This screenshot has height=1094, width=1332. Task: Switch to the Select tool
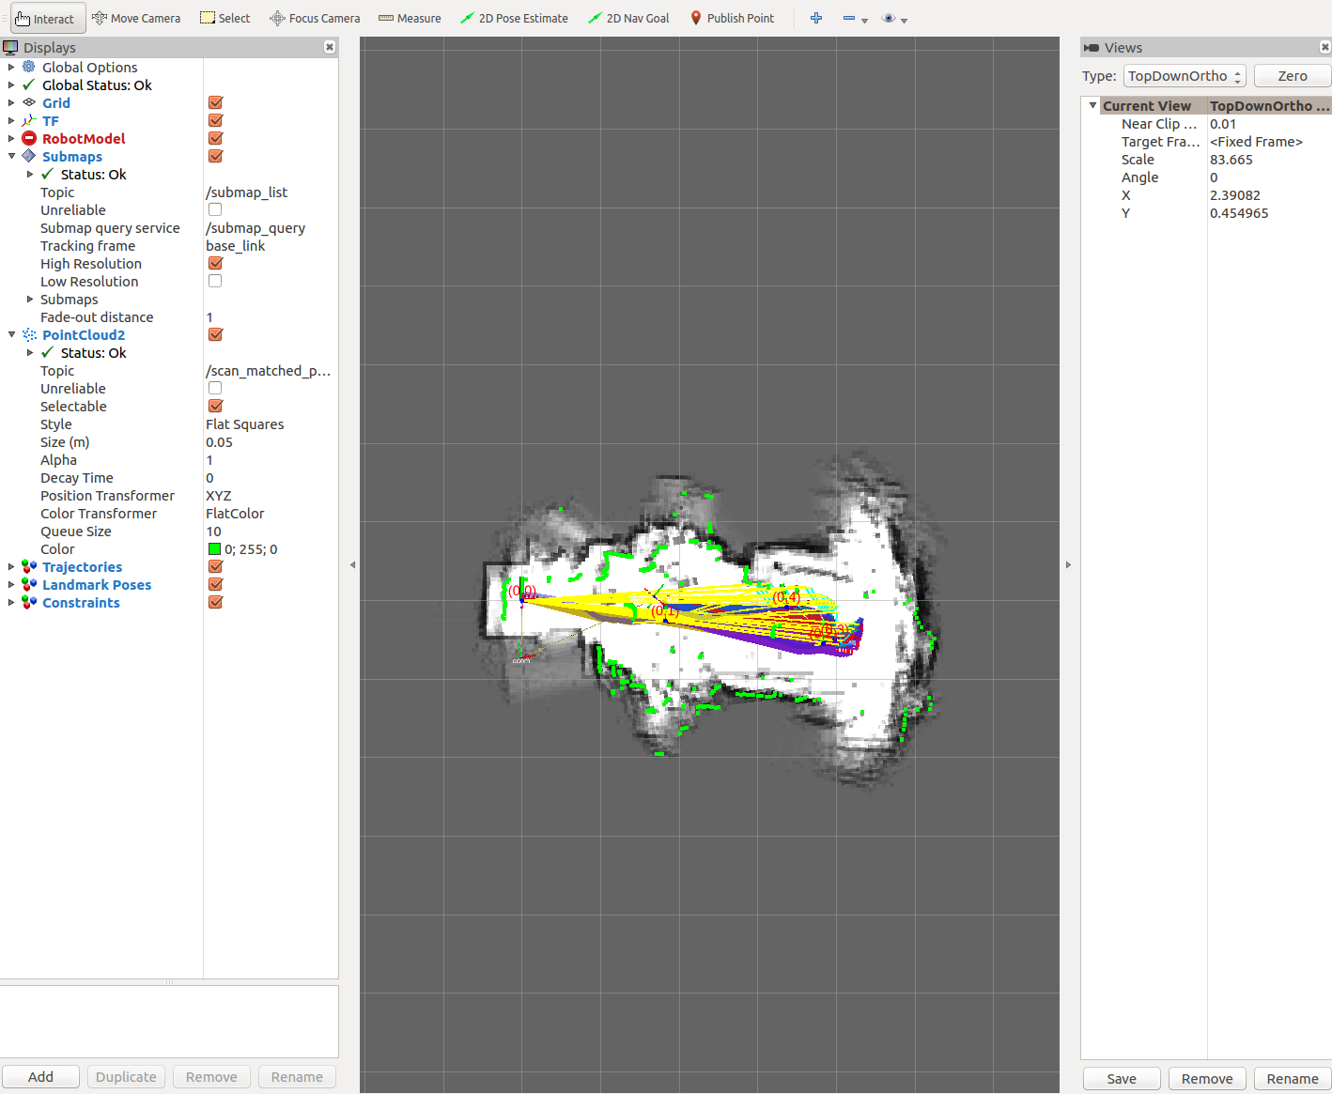[x=225, y=18]
